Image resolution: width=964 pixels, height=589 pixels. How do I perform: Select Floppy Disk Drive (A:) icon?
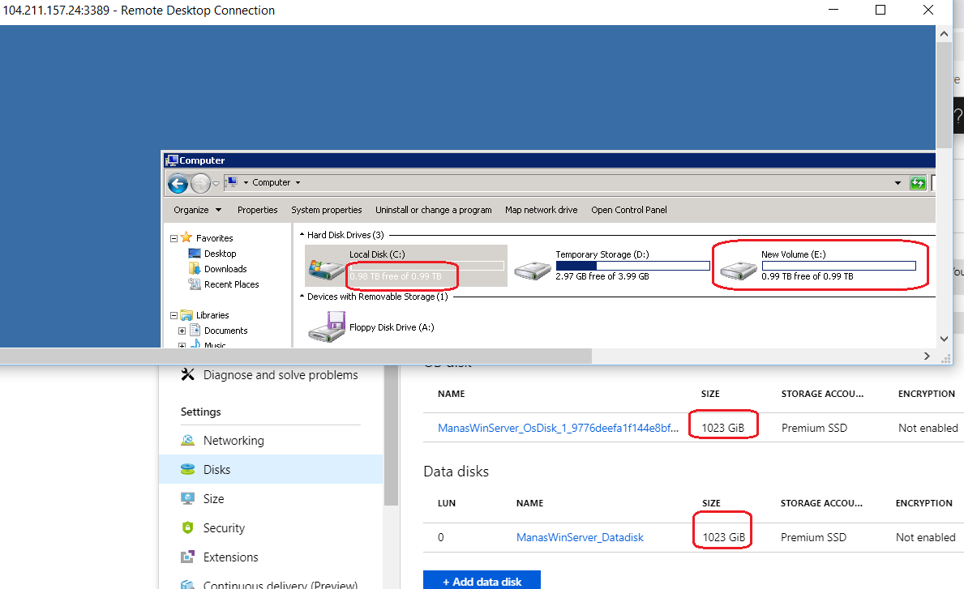coord(327,327)
